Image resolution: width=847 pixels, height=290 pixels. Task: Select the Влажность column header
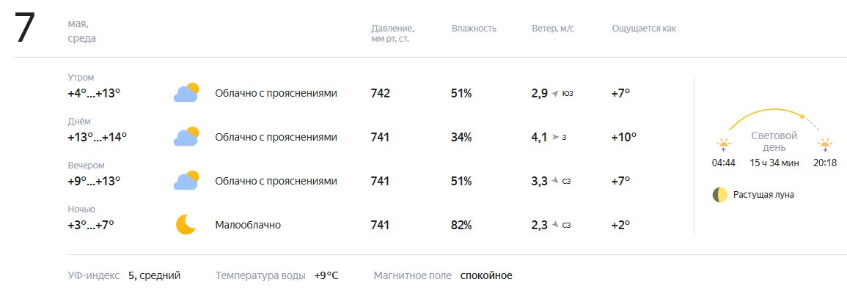pyautogui.click(x=474, y=29)
